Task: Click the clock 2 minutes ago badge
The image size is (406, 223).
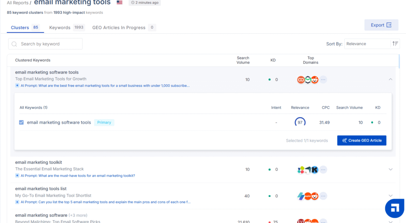Action: click(145, 3)
